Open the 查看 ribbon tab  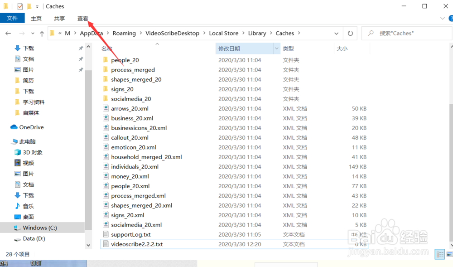tap(82, 19)
